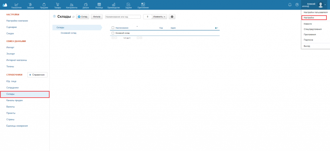Expand the Изменить dropdown
The image size is (330, 151).
[x=160, y=17]
